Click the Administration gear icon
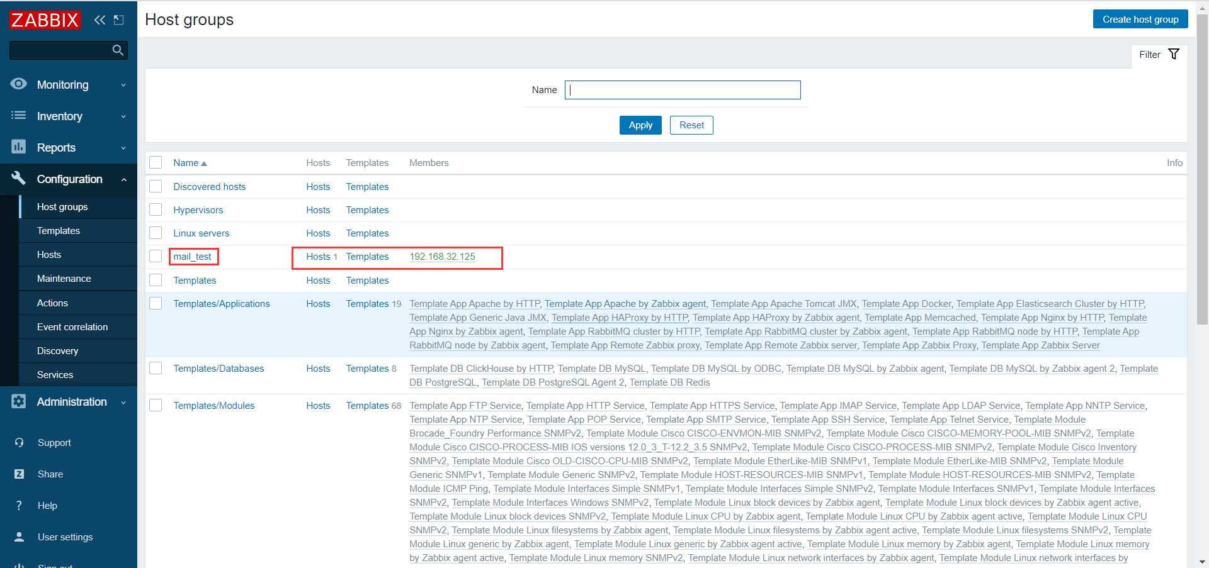1209x568 pixels. coord(19,401)
